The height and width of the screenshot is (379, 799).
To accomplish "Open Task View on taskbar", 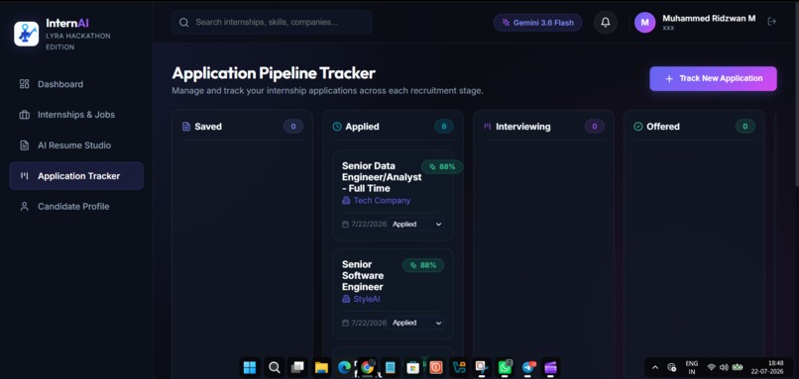I will click(297, 367).
